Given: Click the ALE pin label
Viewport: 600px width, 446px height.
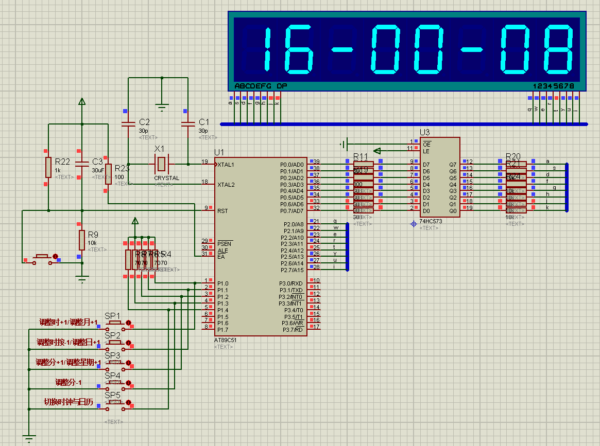Looking at the screenshot, I should pos(222,251).
